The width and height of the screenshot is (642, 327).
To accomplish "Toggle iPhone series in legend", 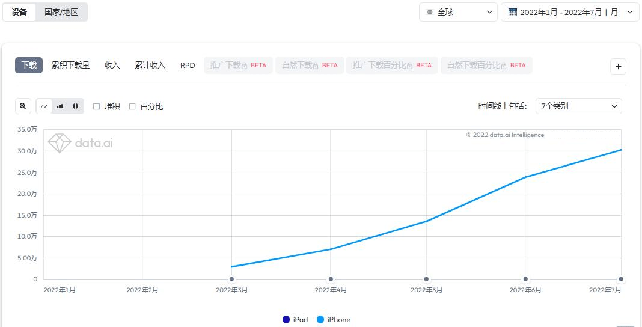I will [x=334, y=320].
